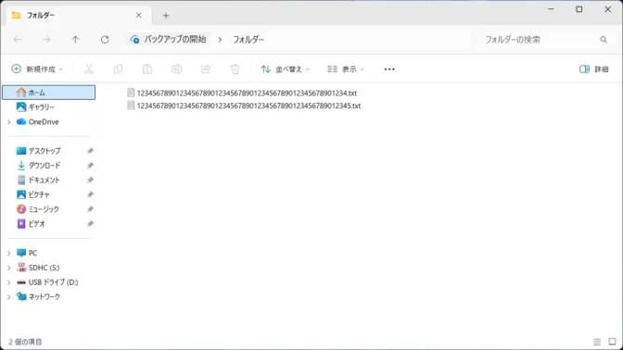
Task: Click the pin icon beside ドキュメント
Action: click(90, 181)
